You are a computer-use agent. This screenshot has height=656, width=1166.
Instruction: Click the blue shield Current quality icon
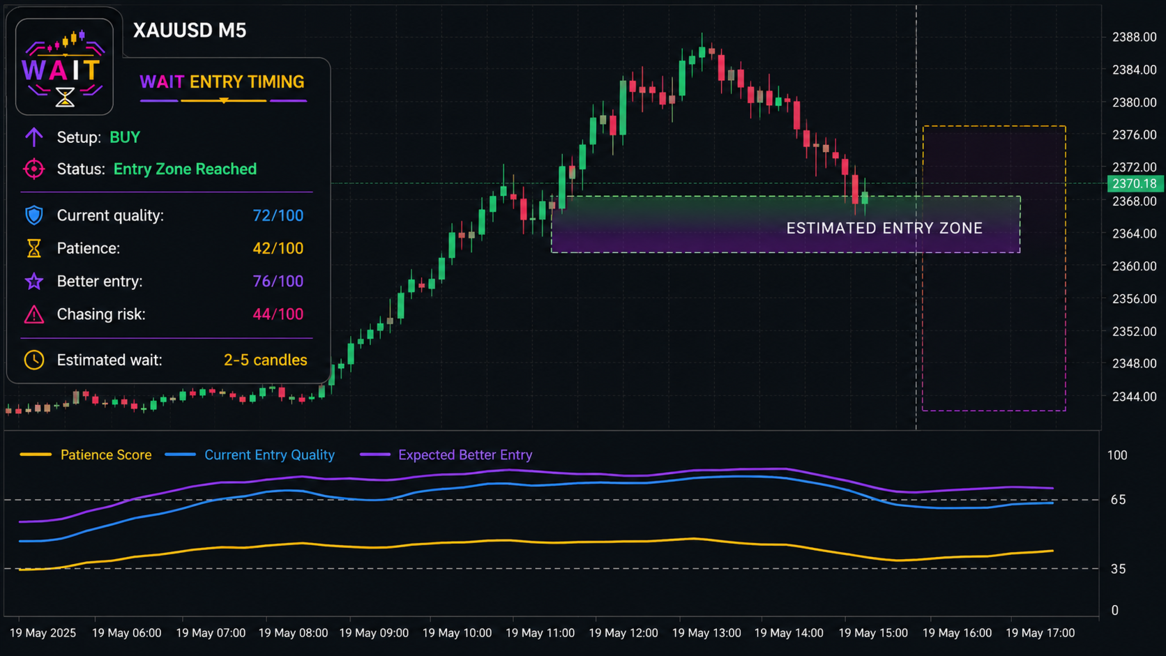point(33,215)
